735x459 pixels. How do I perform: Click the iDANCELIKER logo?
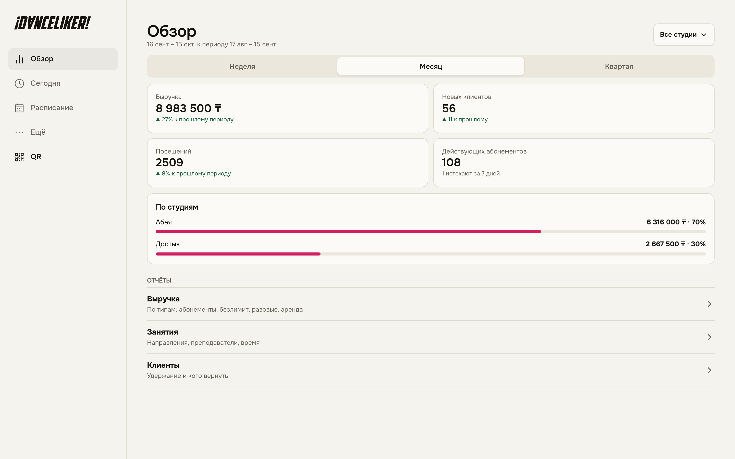click(53, 23)
